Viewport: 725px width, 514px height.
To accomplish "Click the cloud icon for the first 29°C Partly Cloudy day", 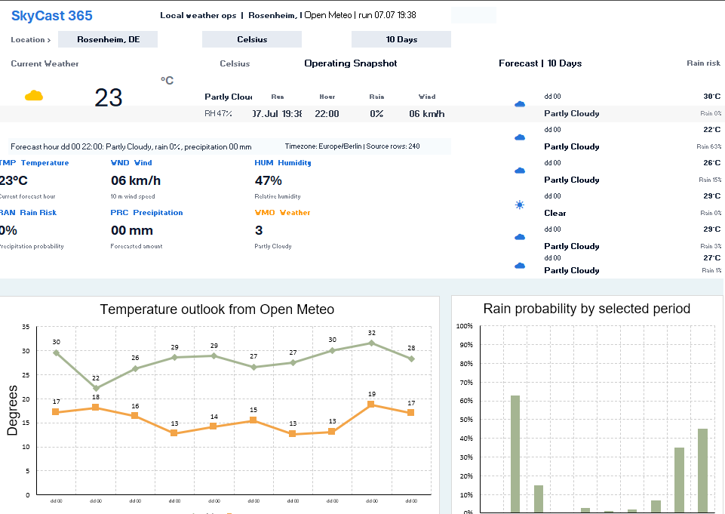I will pos(520,237).
